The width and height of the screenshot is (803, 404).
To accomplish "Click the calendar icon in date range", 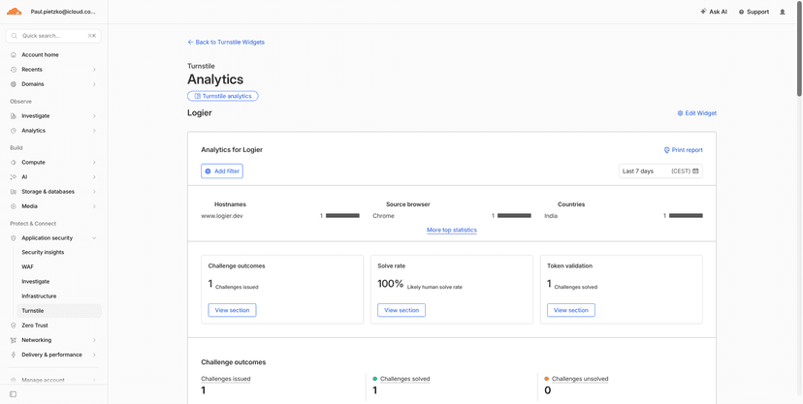I will 695,171.
